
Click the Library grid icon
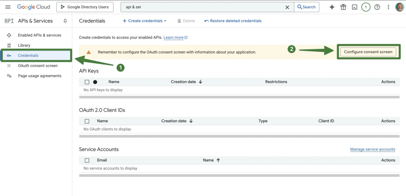pos(9,45)
